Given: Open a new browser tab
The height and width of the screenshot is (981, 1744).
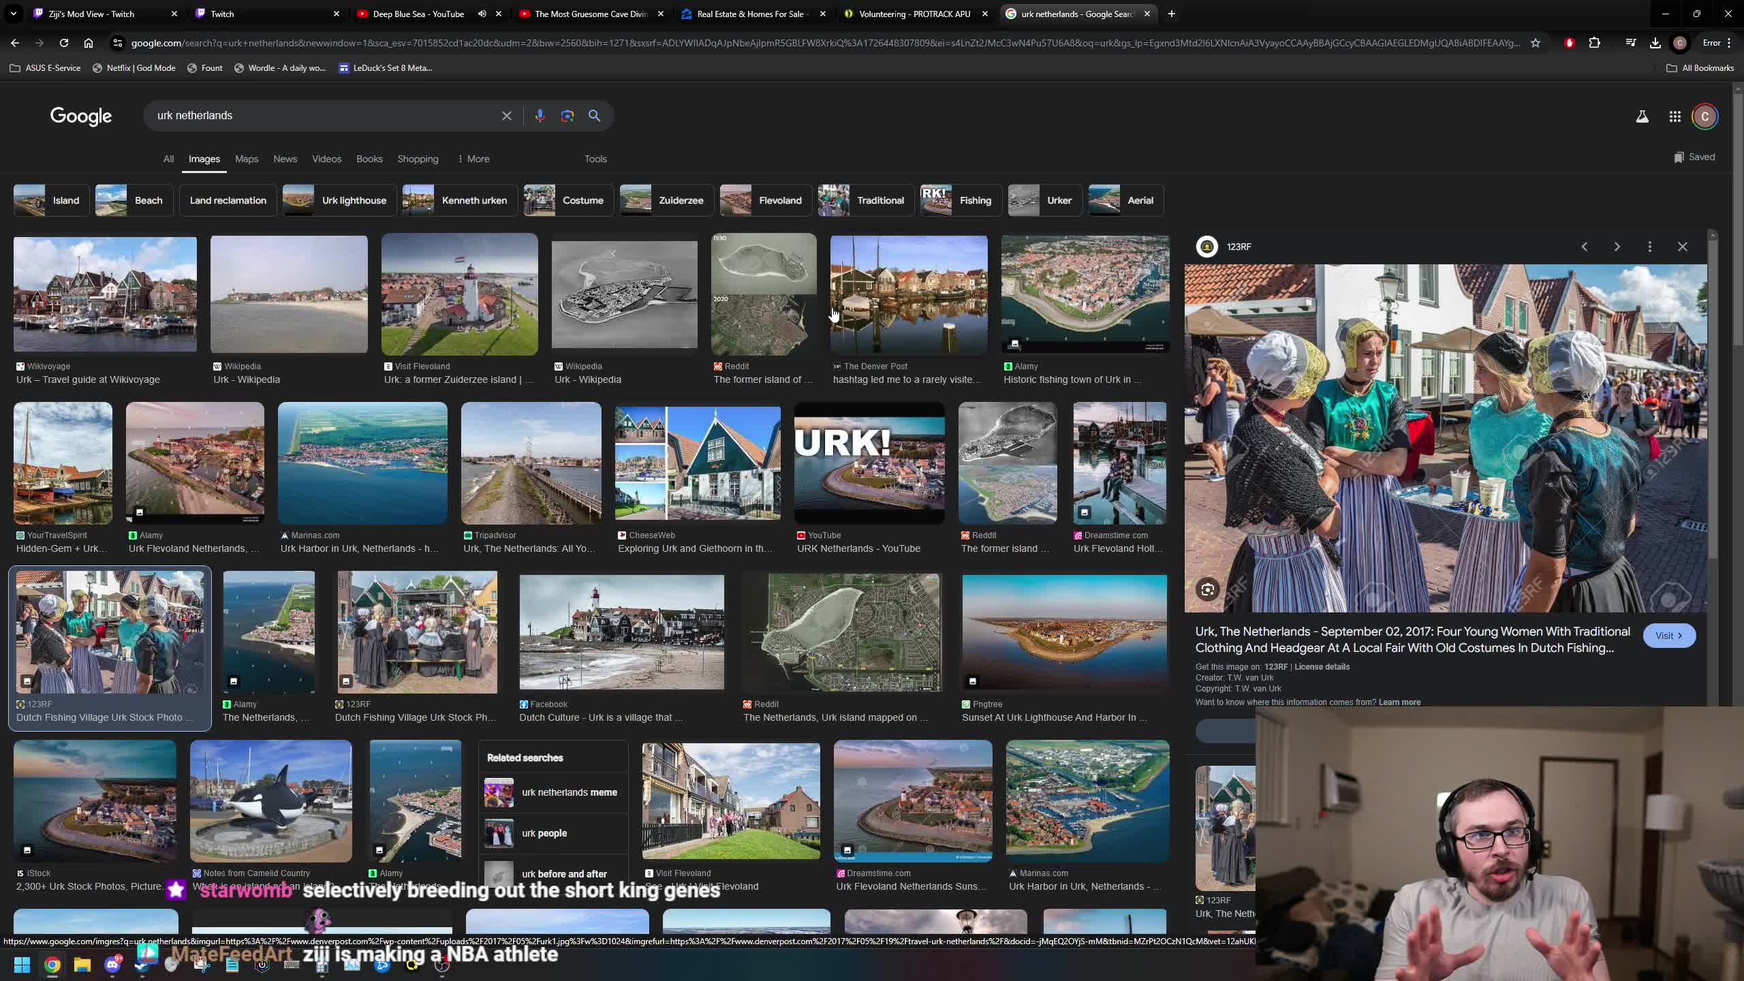Looking at the screenshot, I should click(x=1171, y=14).
